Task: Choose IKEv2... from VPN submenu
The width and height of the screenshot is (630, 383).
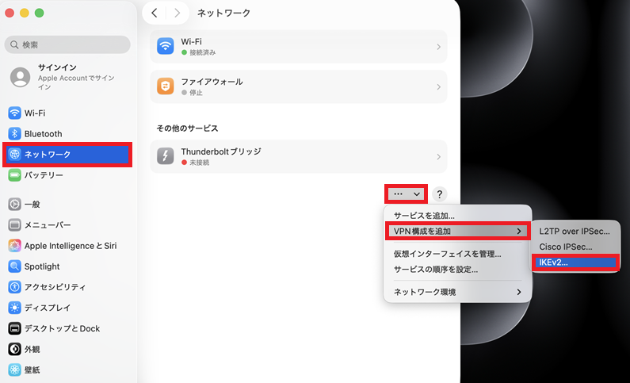Action: pyautogui.click(x=575, y=262)
